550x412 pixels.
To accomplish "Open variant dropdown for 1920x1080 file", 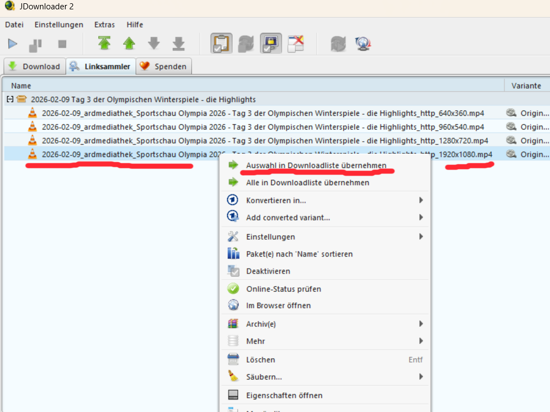I will (527, 154).
